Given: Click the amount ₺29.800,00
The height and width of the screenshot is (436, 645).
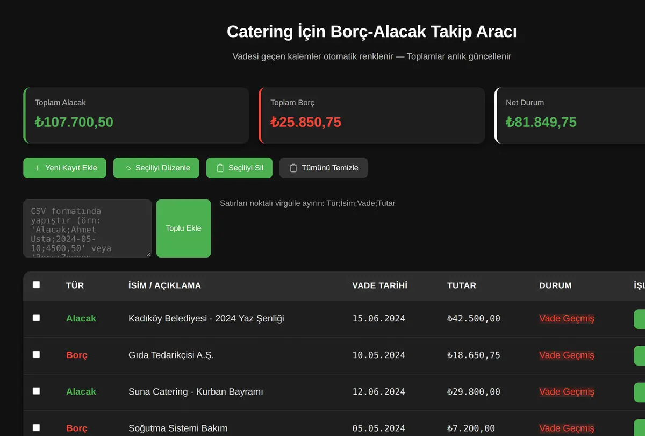Looking at the screenshot, I should coord(474,391).
